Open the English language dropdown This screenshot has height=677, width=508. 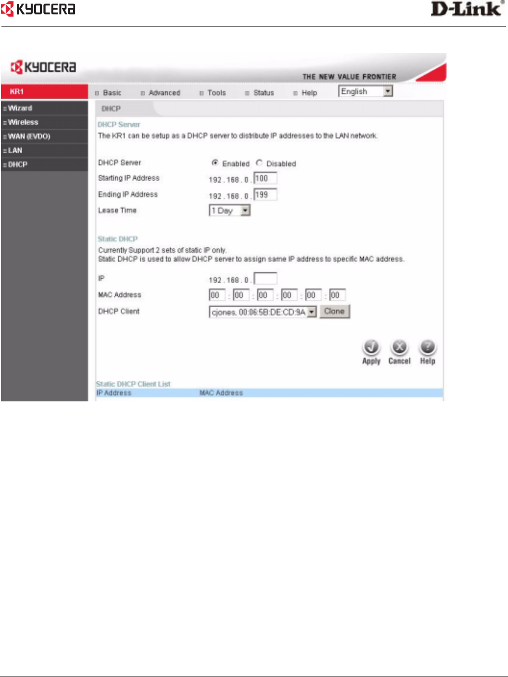tap(366, 91)
